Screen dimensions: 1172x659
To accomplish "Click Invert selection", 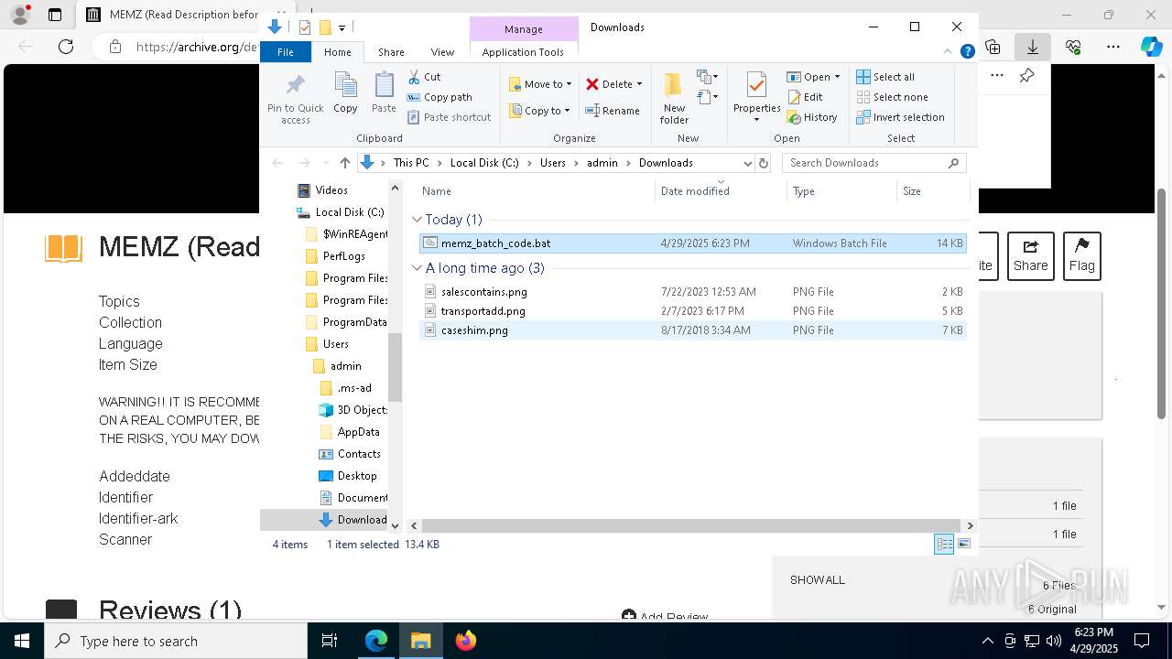I will 901,117.
